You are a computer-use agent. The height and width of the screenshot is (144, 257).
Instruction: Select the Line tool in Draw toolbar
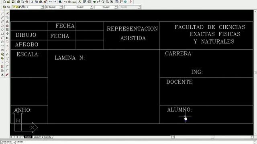click(x=2, y=13)
